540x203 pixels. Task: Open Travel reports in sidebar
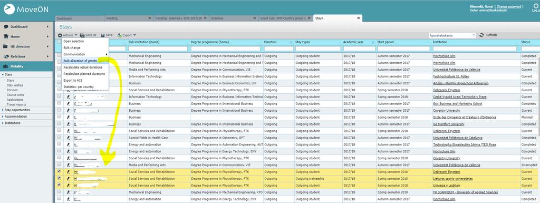click(16, 104)
